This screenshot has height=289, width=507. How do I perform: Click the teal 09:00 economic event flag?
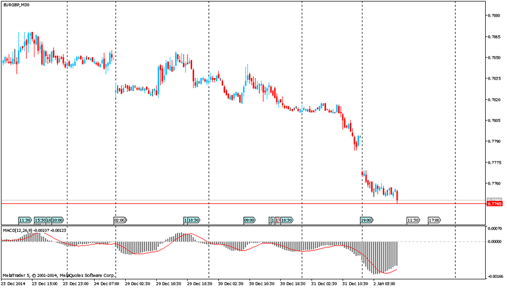click(249, 220)
